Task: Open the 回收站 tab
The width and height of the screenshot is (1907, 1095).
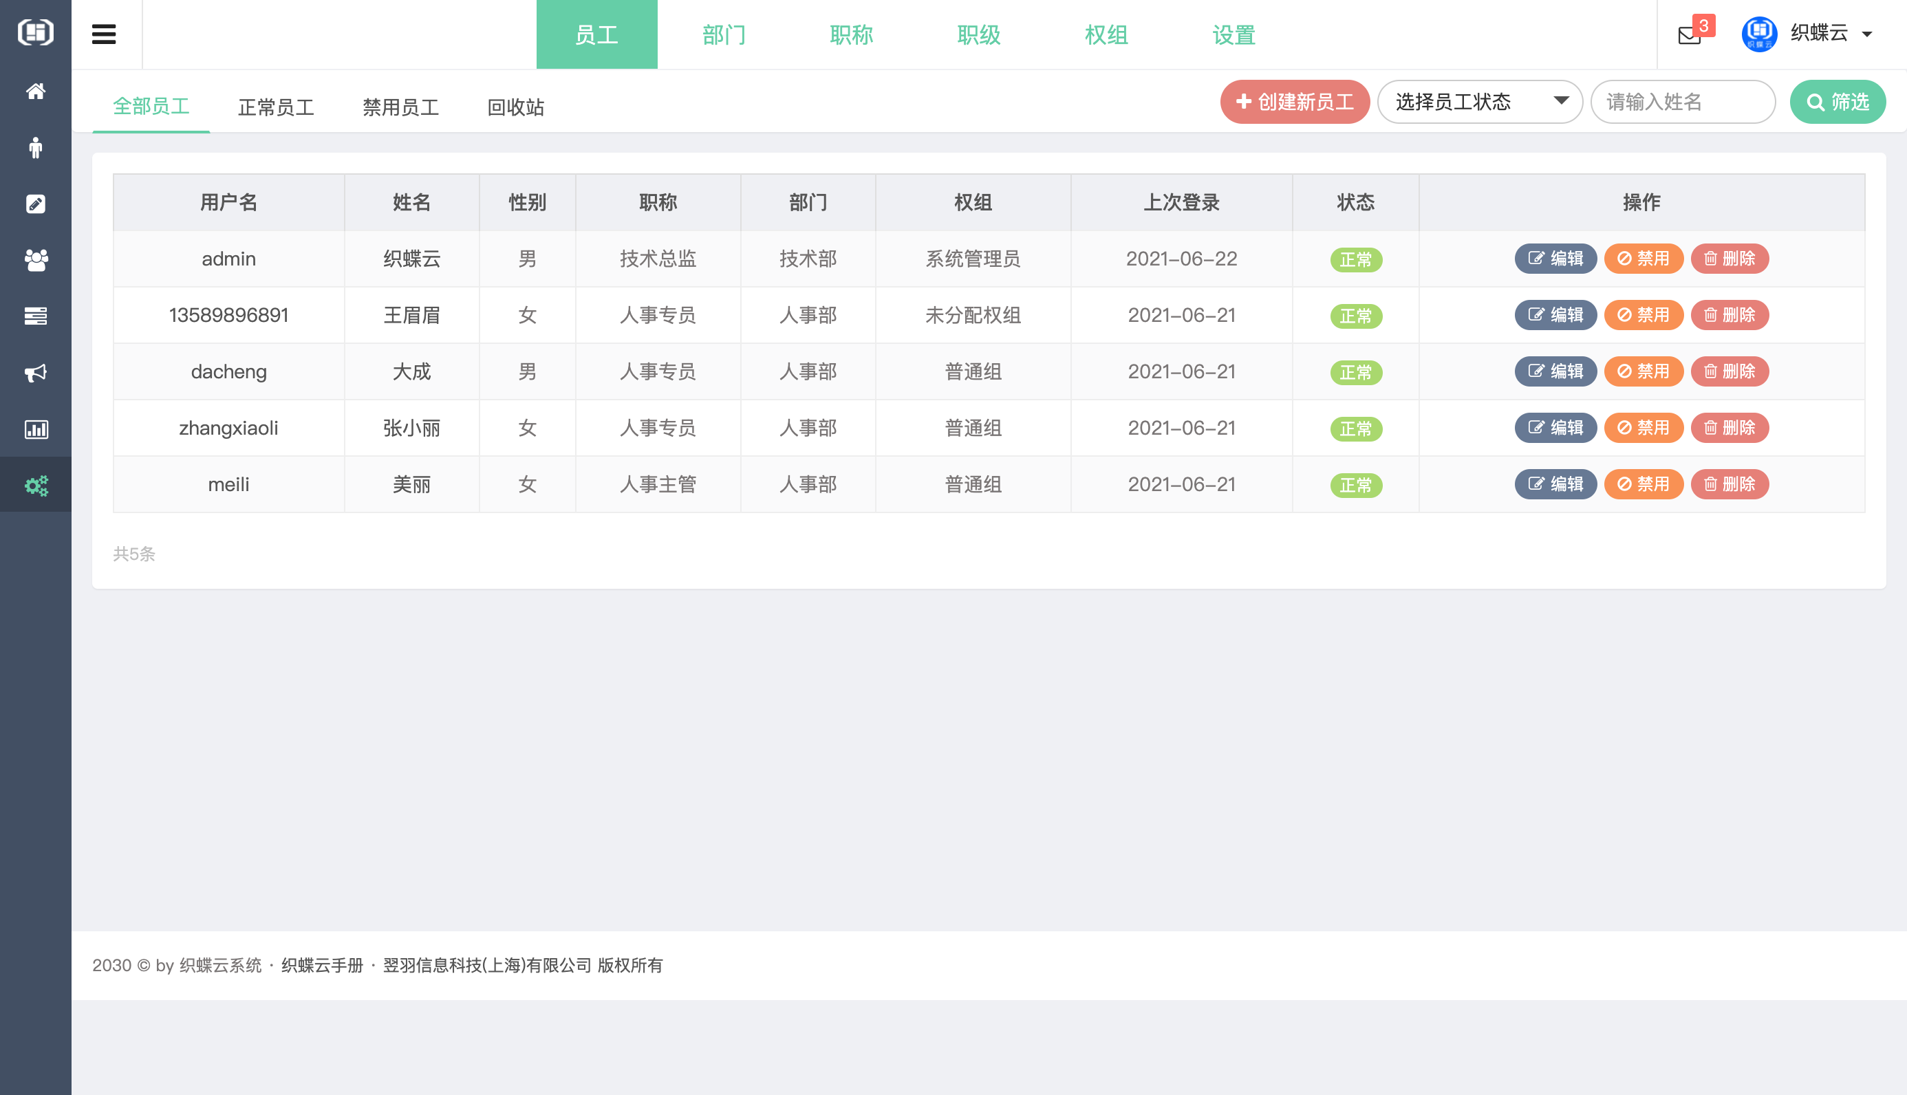Action: 515,107
